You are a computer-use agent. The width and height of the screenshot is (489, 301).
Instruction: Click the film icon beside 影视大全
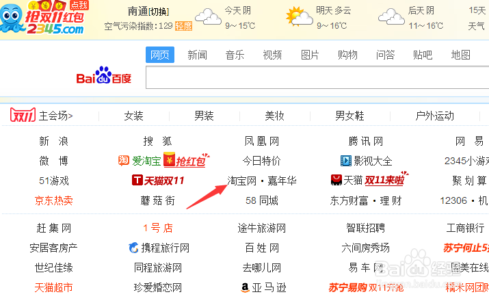pyautogui.click(x=346, y=161)
